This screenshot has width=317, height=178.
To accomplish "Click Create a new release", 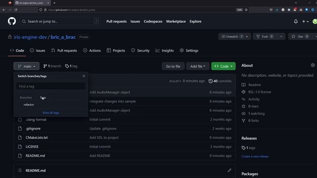I will click(255, 156).
